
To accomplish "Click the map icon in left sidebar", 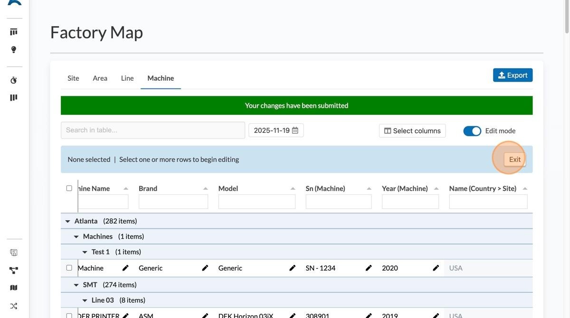I will (14, 288).
